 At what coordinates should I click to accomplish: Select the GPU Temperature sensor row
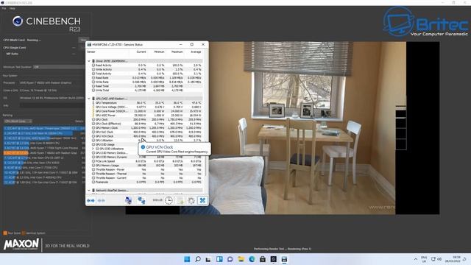click(146, 103)
